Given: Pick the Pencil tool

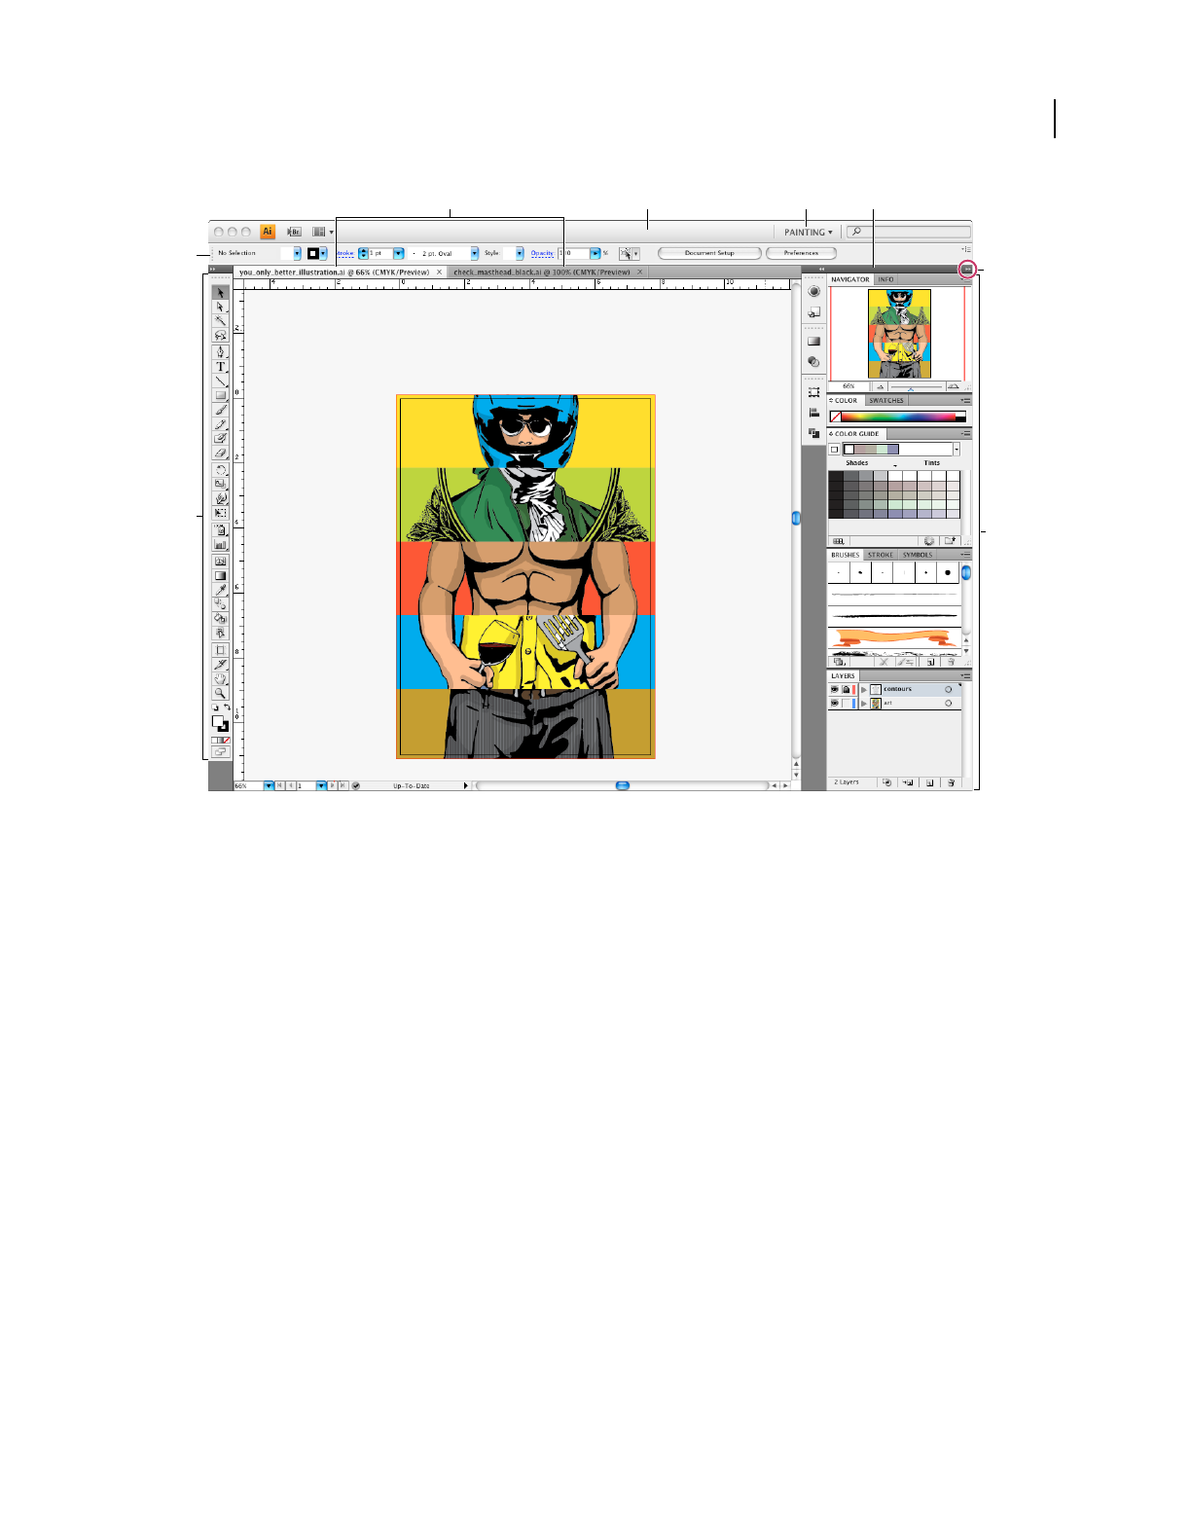Looking at the screenshot, I should [x=220, y=423].
